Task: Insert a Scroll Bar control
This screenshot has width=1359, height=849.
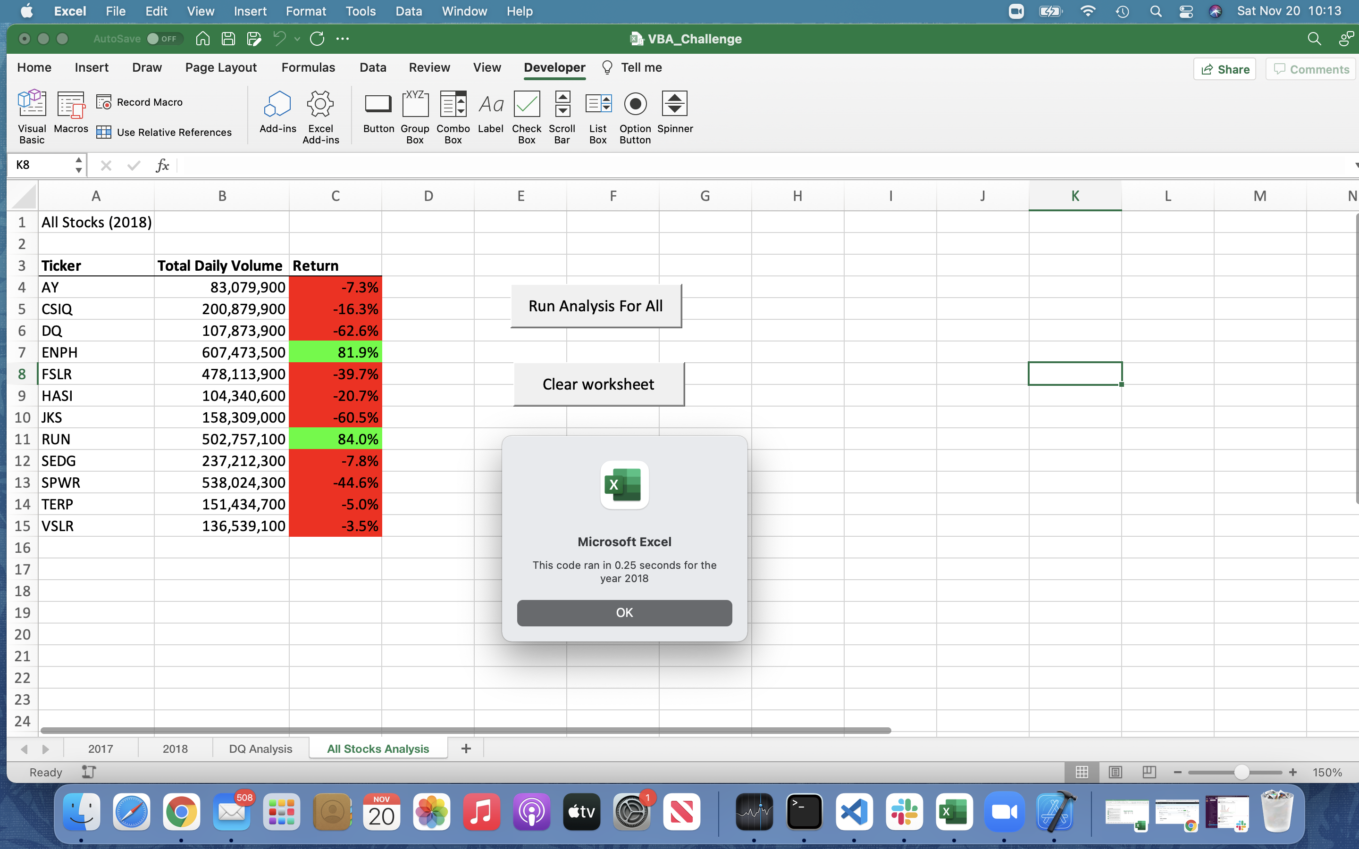Action: (x=562, y=104)
